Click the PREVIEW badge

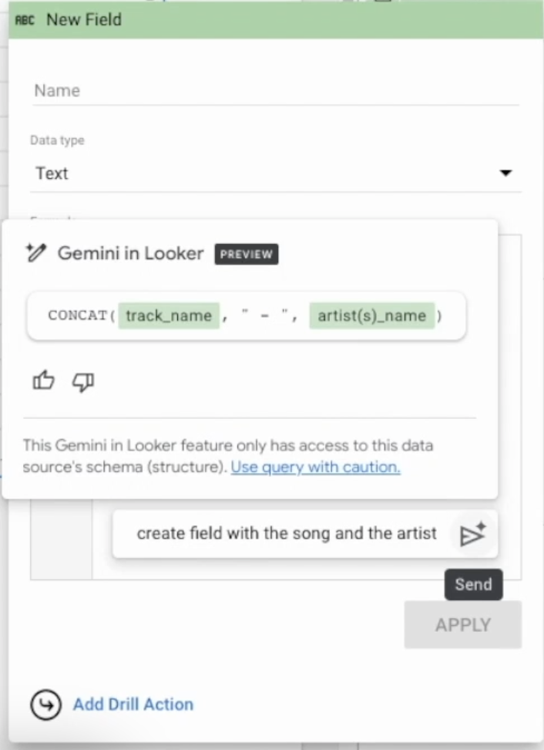click(245, 254)
